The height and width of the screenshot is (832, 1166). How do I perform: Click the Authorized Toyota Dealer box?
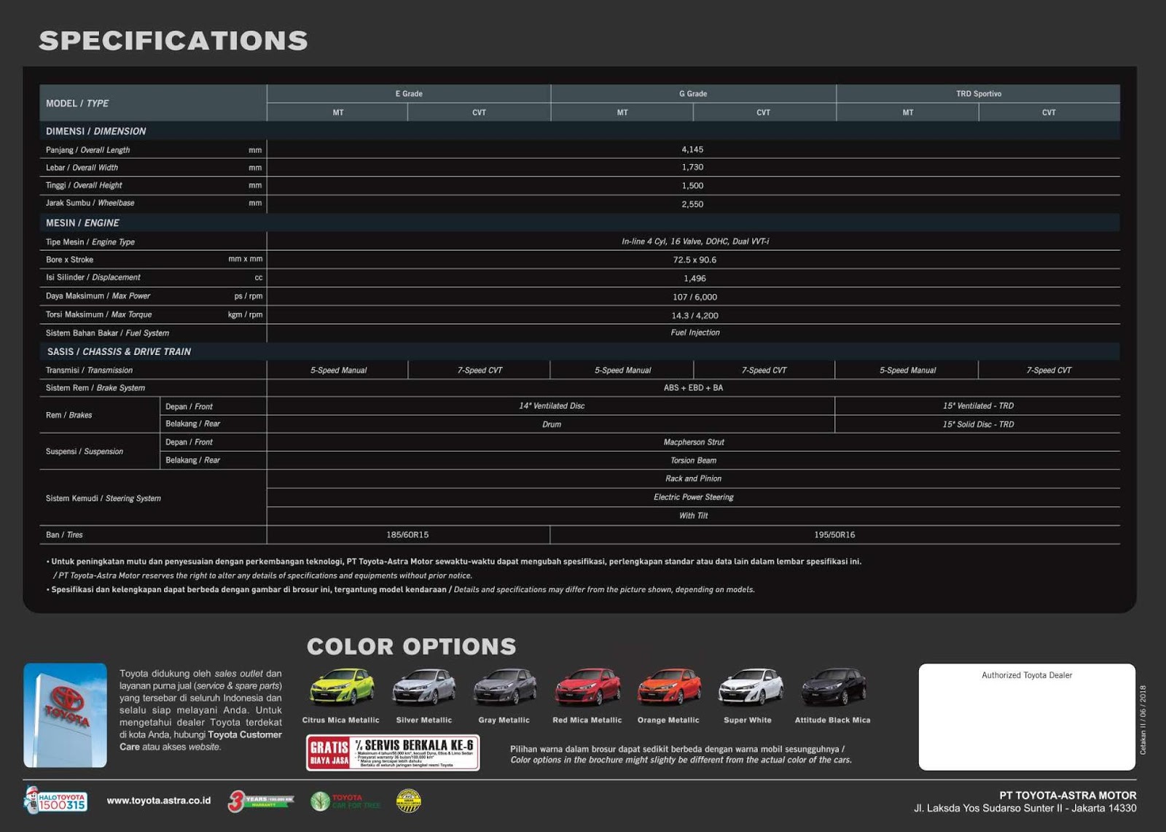pos(1027,717)
